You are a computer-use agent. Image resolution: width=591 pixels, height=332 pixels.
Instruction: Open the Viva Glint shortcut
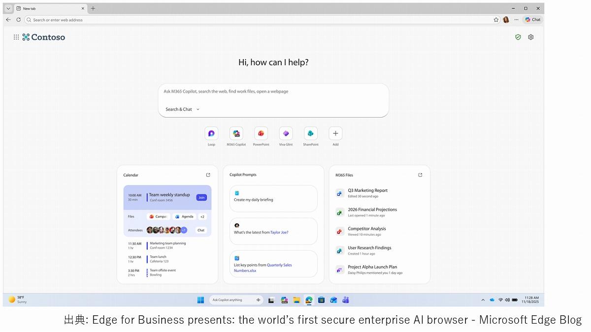286,133
